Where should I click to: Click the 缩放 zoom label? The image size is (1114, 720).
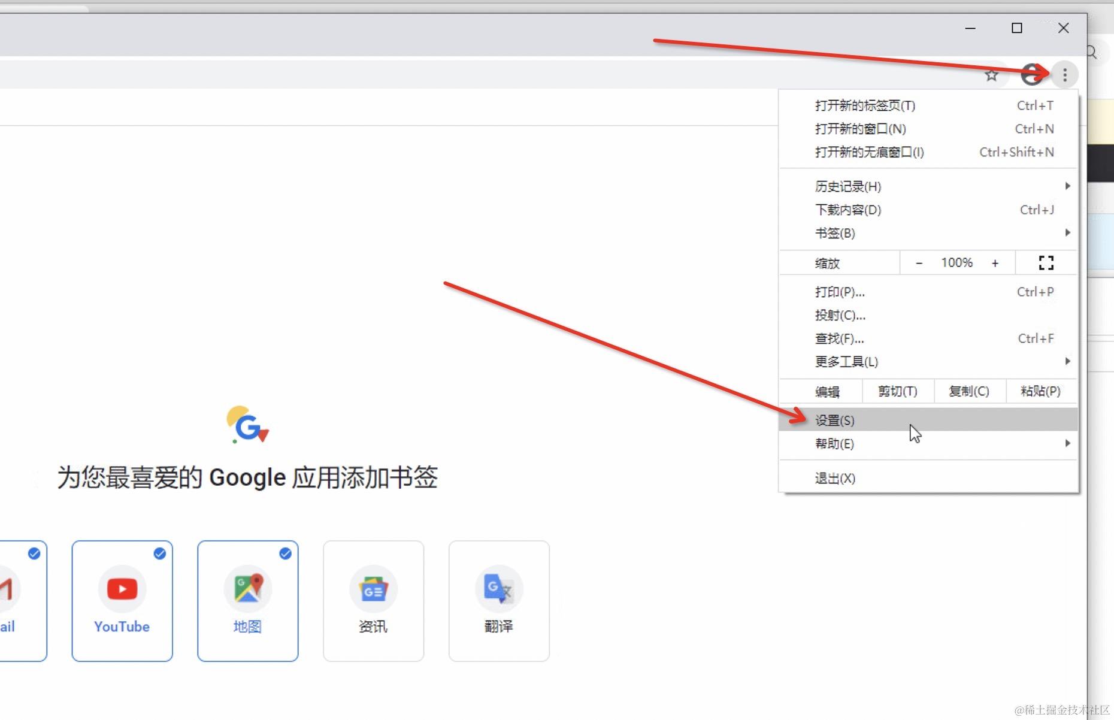(x=827, y=263)
